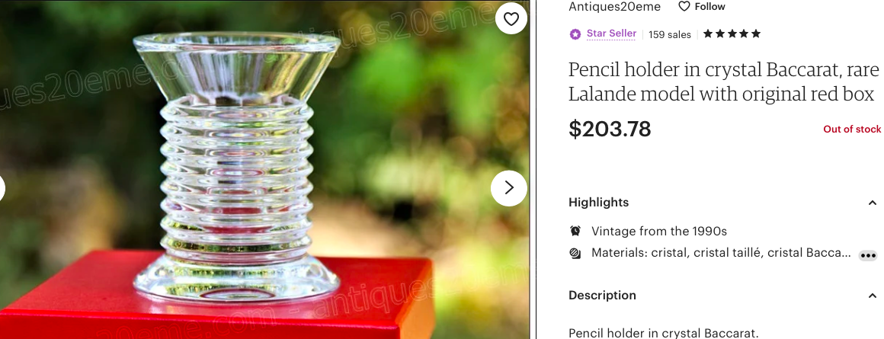Go to the previous product photo
Image resolution: width=884 pixels, height=339 pixels.
pos(1,187)
